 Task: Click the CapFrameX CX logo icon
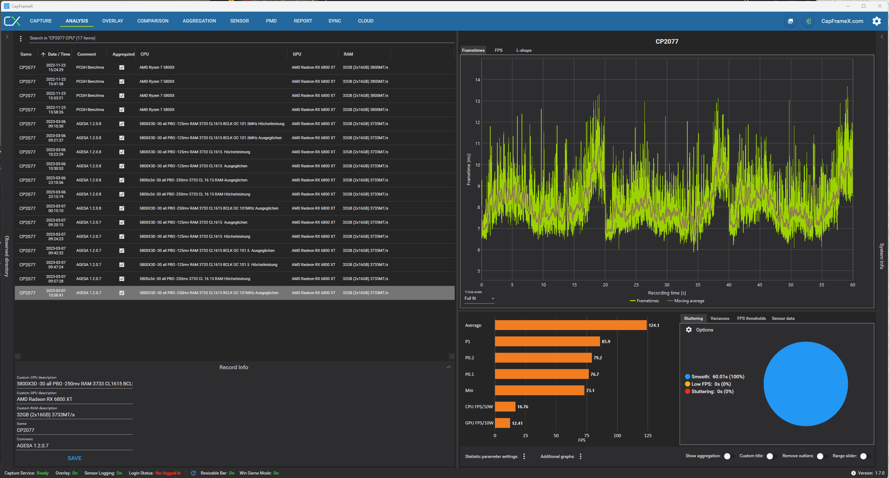[x=12, y=21]
